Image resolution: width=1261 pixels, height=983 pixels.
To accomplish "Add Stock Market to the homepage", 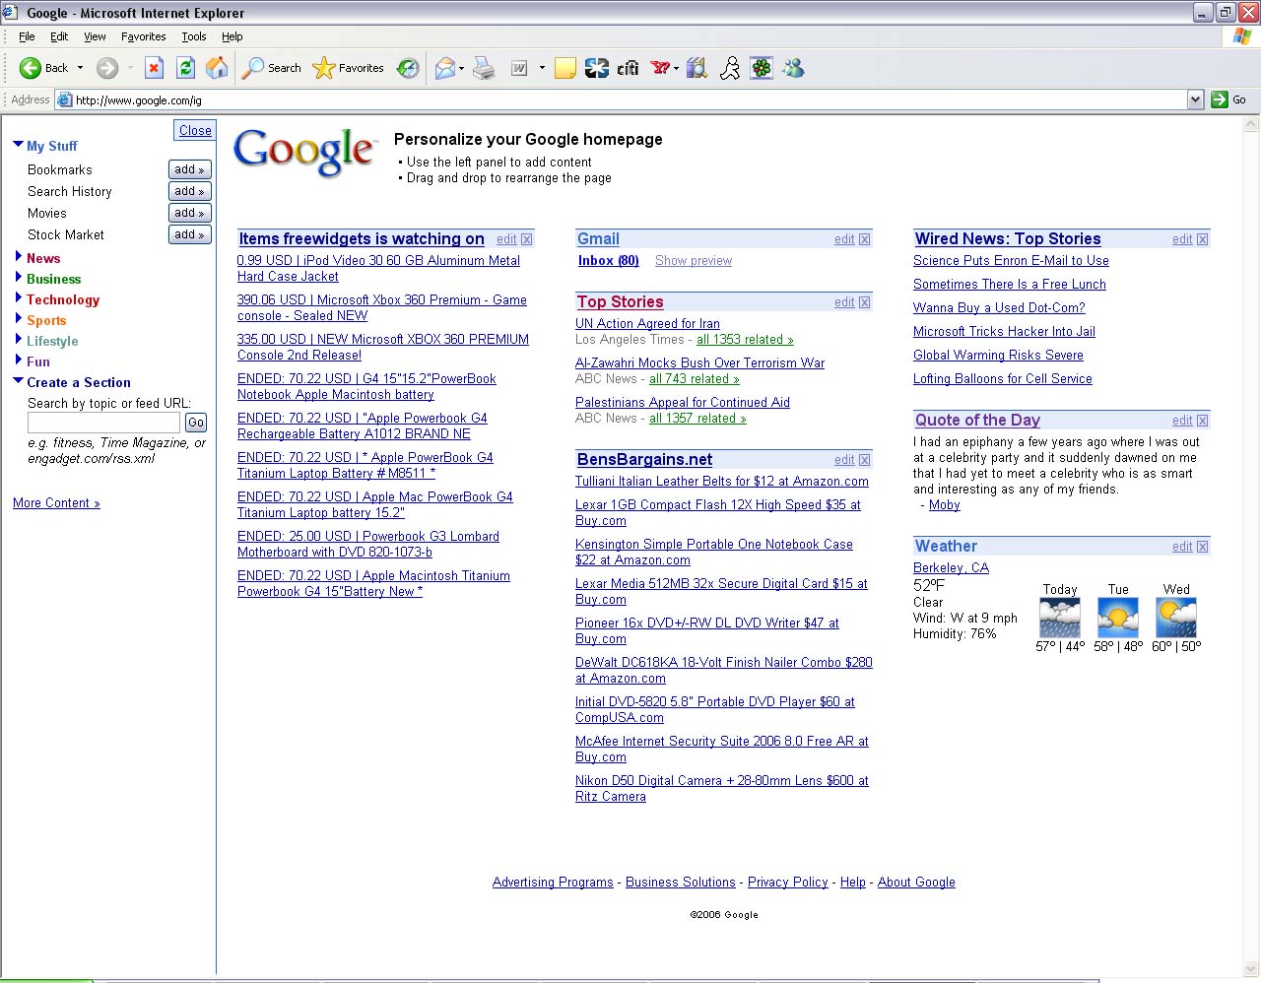I will coord(189,234).
